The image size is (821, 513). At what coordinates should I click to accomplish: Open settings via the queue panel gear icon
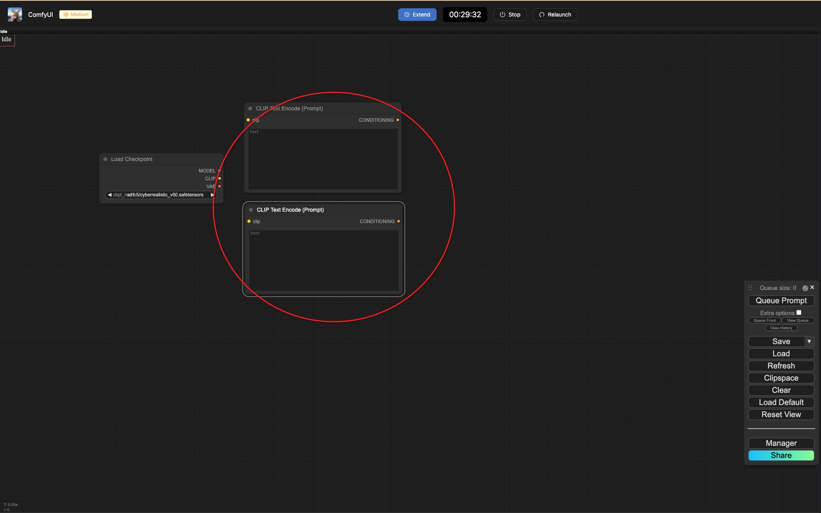[805, 288]
